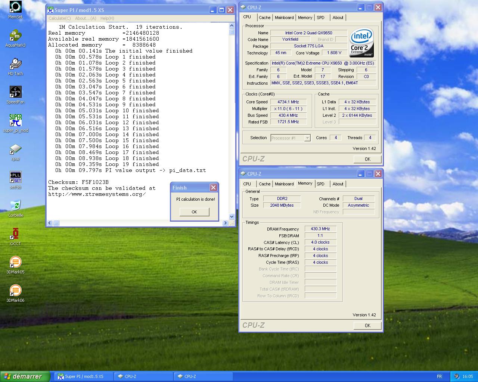
Task: Click Super PI horizontal scrollbar left arrow
Action: pyautogui.click(x=50, y=223)
